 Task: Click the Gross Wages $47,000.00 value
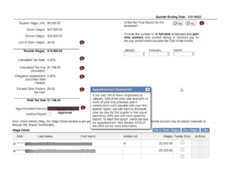pyautogui.click(x=55, y=30)
